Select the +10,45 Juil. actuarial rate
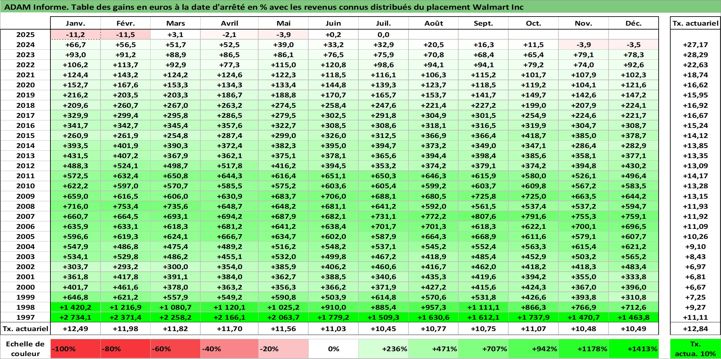Viewport: 721px width, 359px height. click(383, 329)
